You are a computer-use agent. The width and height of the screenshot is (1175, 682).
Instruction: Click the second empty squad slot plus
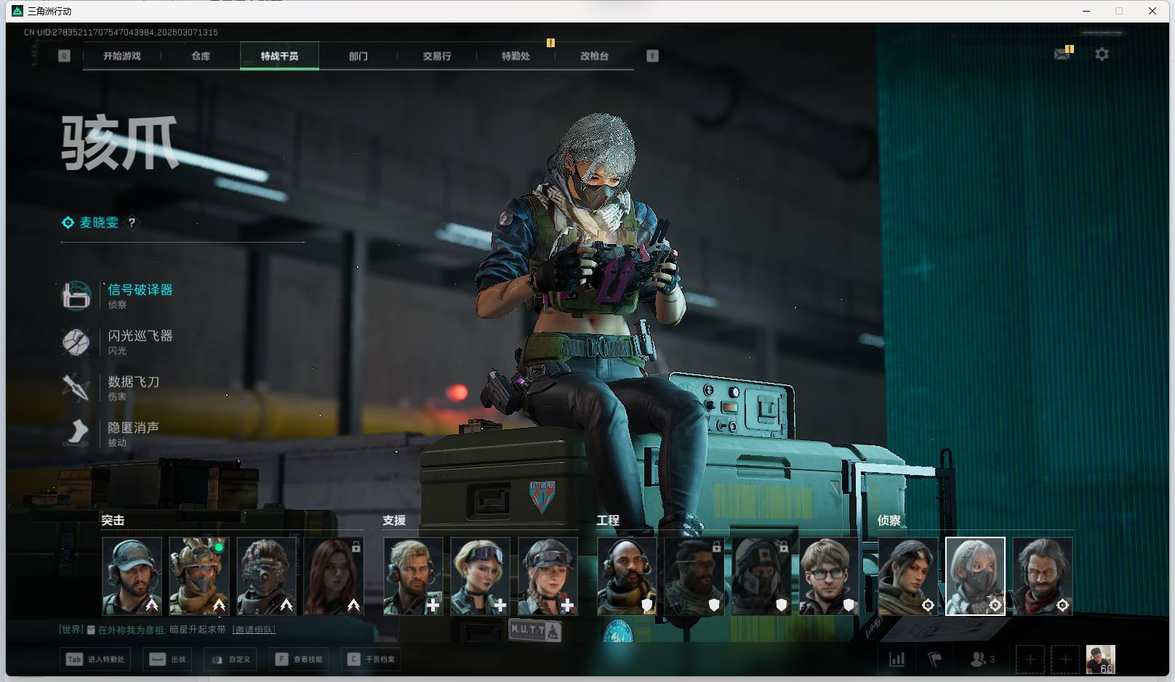pyautogui.click(x=1064, y=659)
